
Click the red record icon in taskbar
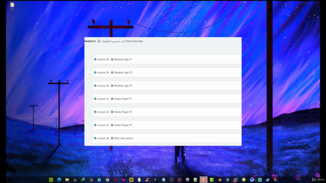tap(179, 179)
